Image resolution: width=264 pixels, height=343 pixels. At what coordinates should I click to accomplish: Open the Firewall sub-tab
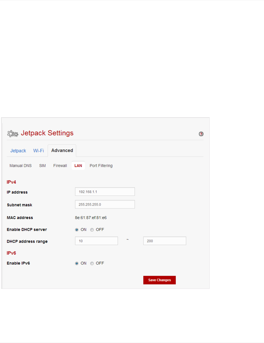[x=60, y=166]
